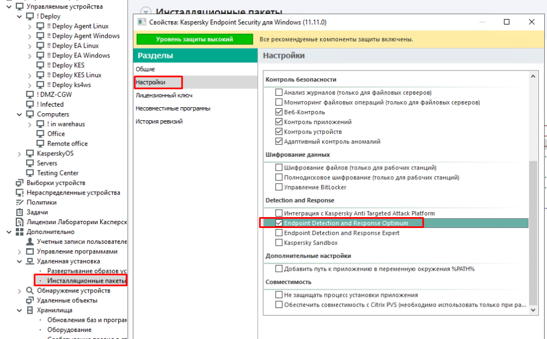547x339 pixels.
Task: Collapse the '! Deploy' tree node
Action: 20,16
